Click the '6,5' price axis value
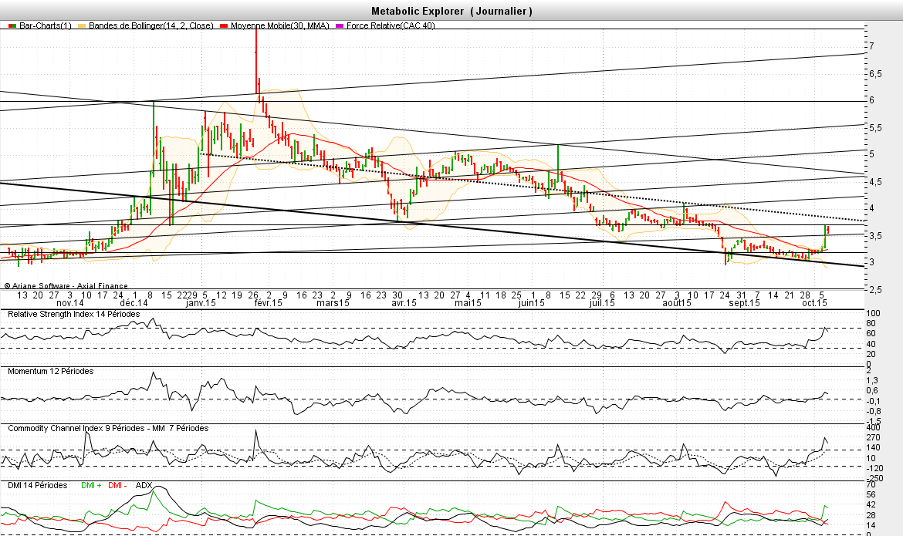 coord(875,74)
